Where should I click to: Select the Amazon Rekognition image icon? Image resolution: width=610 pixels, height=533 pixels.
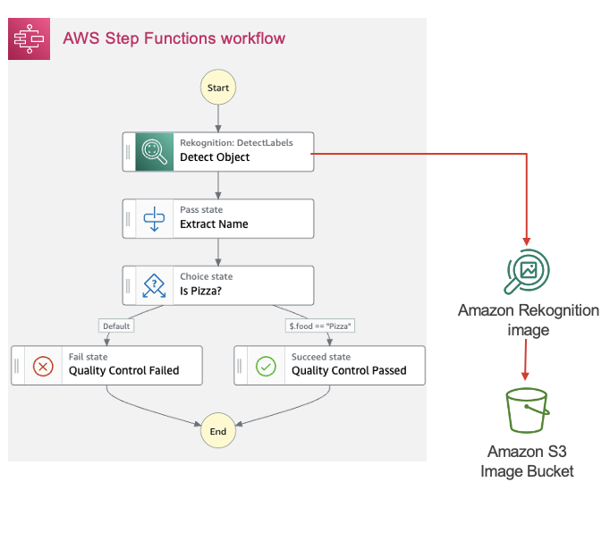pos(526,271)
